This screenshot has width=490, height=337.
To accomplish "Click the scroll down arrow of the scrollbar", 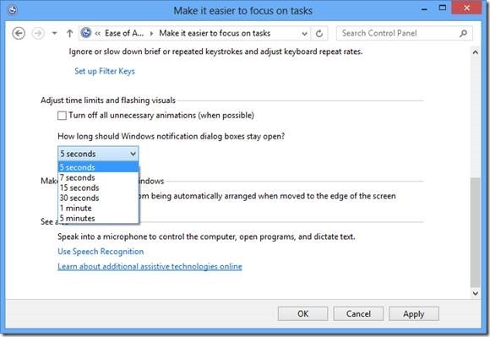I will 476,293.
